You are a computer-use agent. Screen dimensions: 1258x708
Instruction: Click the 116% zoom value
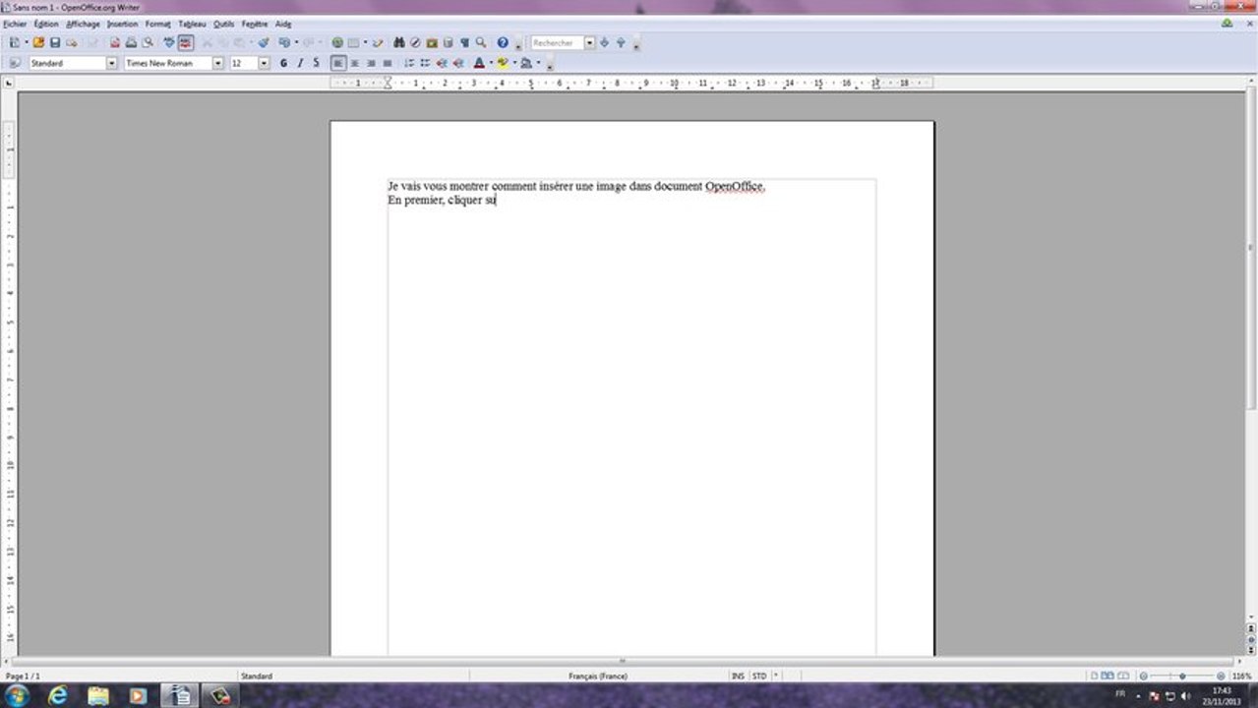click(1241, 677)
